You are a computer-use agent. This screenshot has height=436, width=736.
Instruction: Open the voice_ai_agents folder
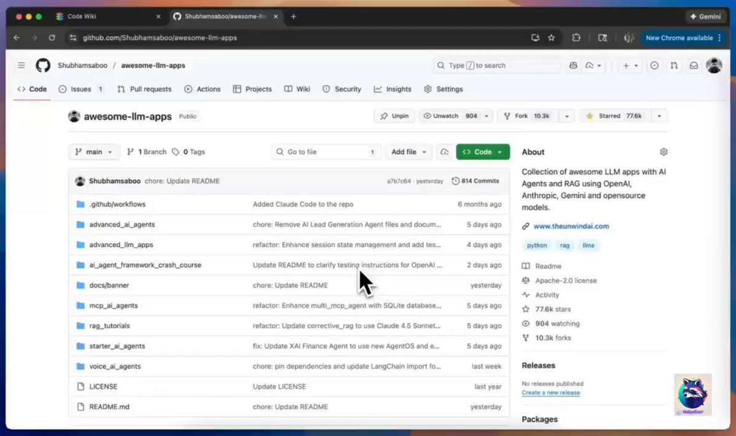pos(115,366)
